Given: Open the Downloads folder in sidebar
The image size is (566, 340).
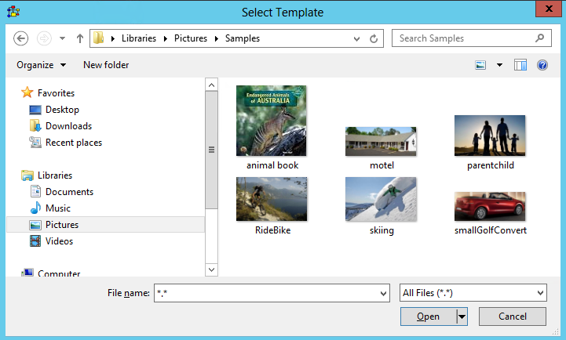Looking at the screenshot, I should pos(68,126).
